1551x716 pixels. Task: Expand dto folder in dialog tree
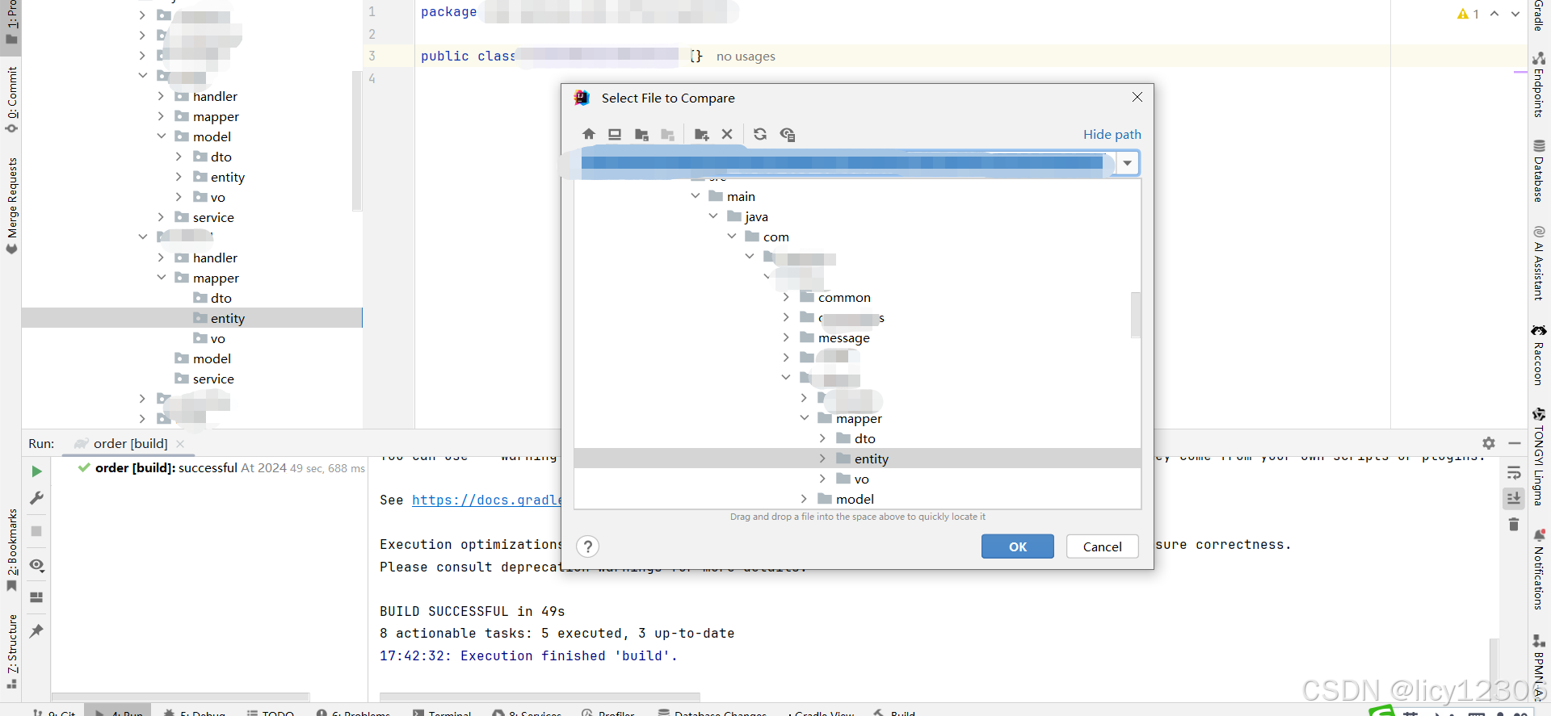tap(822, 438)
